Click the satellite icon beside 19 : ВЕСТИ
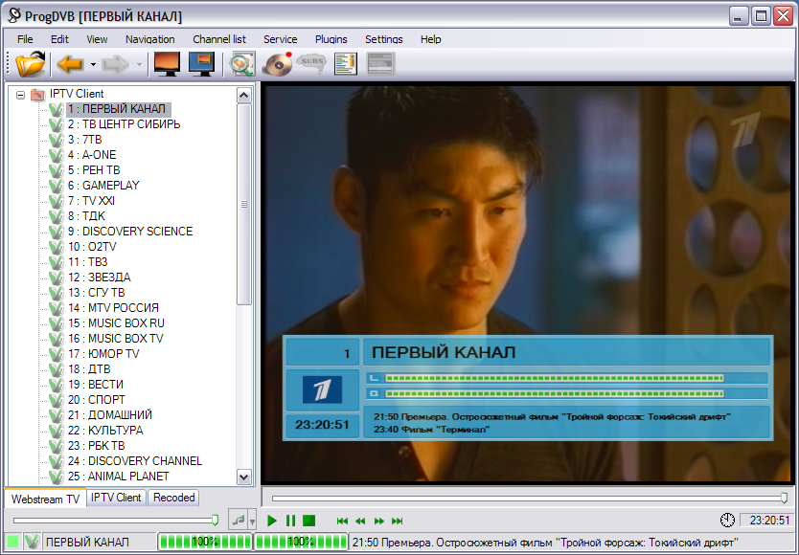The height and width of the screenshot is (555, 799). (x=56, y=385)
